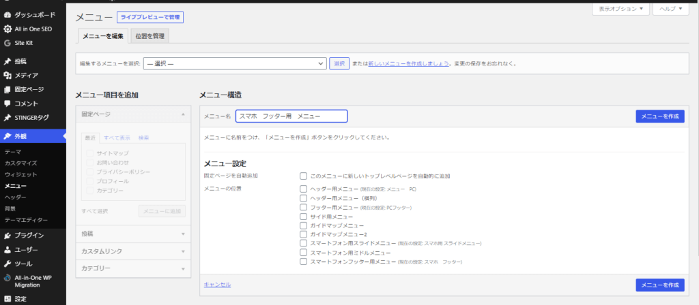Switch to 位置を管理 tab
Image resolution: width=699 pixels, height=305 pixels.
coord(149,37)
